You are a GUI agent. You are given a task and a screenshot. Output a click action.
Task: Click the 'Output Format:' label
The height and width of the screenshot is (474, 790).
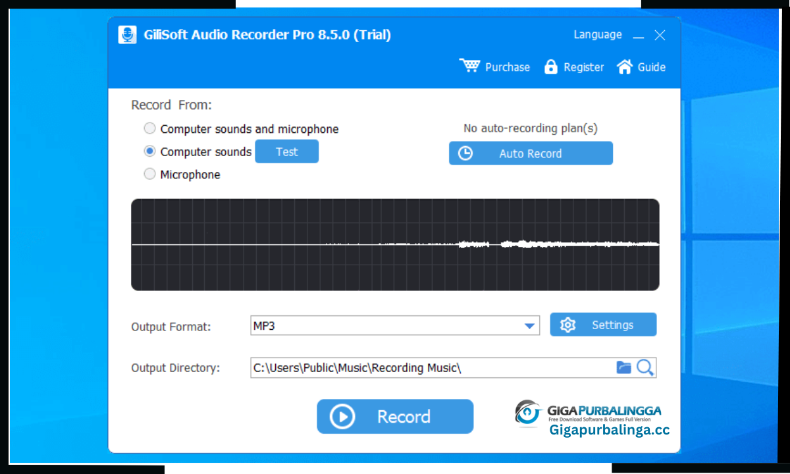171,327
